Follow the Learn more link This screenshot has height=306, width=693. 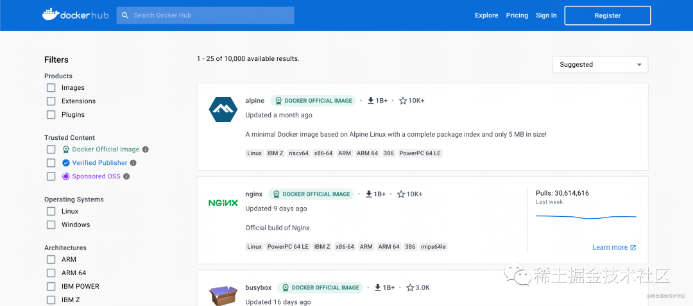click(x=610, y=247)
